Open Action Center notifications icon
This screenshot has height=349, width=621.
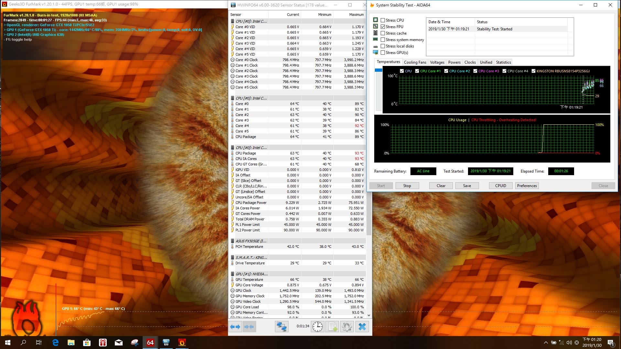tap(611, 343)
